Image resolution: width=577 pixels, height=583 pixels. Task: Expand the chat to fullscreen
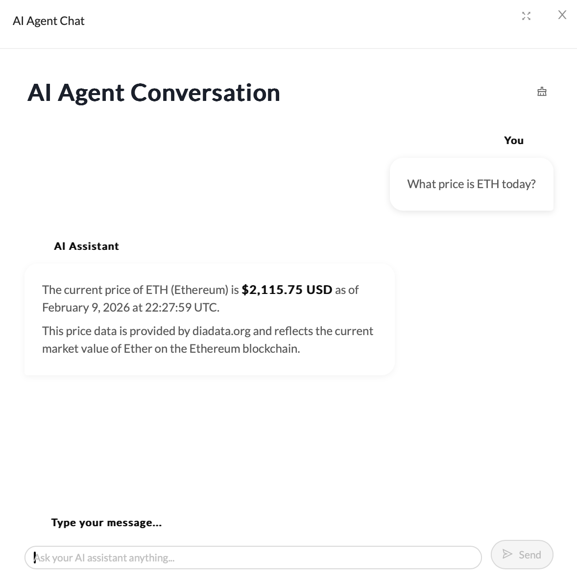click(526, 16)
